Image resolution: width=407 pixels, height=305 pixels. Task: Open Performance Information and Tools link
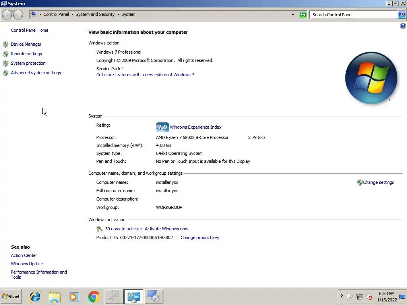[x=39, y=275]
